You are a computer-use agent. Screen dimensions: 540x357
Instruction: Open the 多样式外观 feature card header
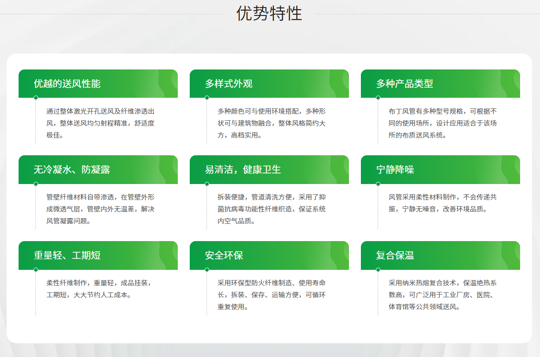(269, 84)
